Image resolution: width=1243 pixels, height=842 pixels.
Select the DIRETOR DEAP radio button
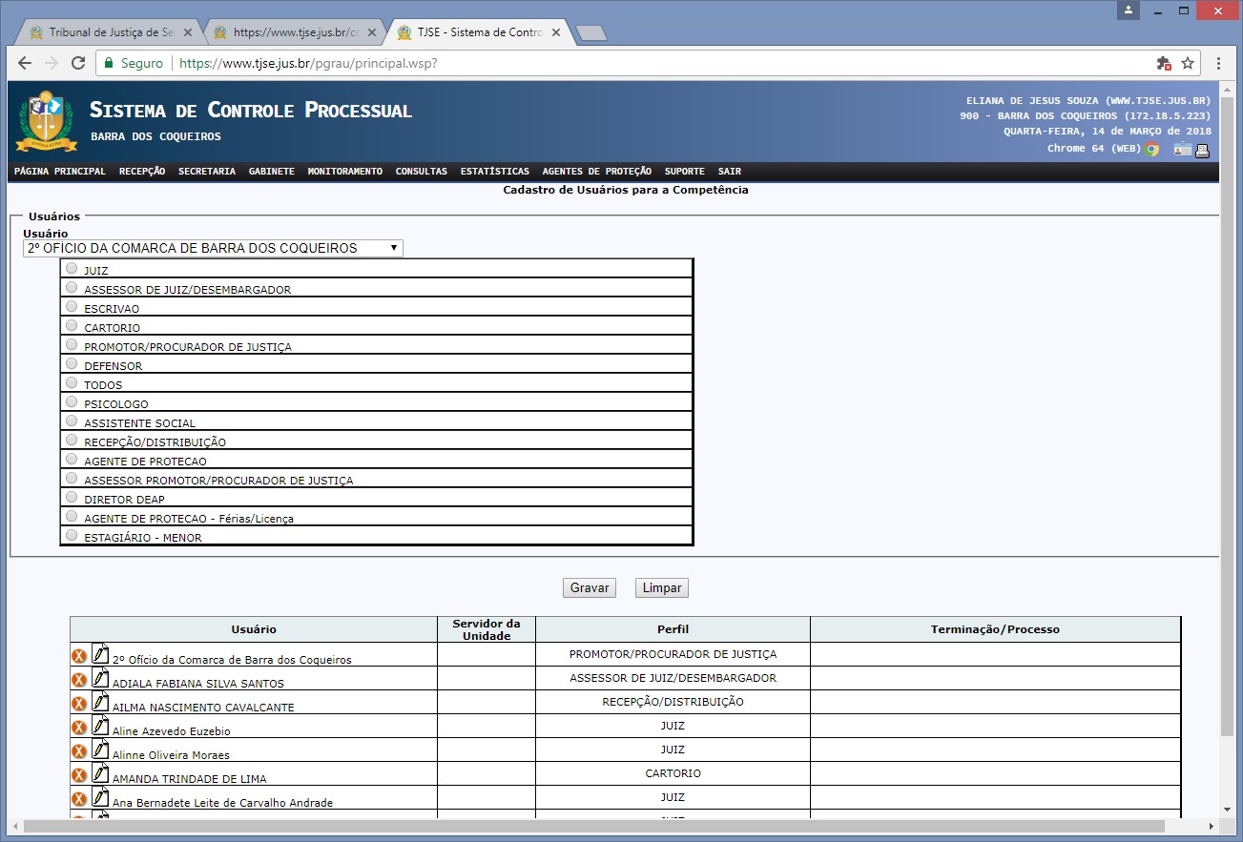click(72, 498)
